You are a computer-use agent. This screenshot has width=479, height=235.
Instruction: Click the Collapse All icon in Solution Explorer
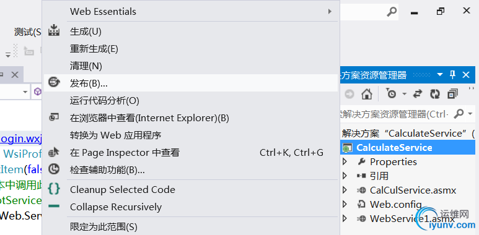(x=452, y=94)
